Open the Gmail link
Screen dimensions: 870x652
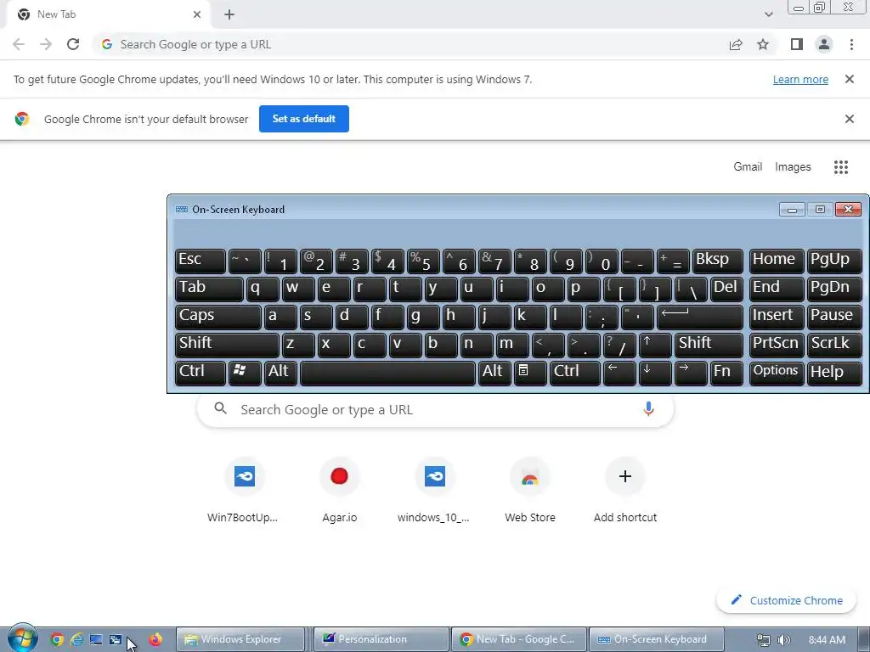pyautogui.click(x=748, y=167)
